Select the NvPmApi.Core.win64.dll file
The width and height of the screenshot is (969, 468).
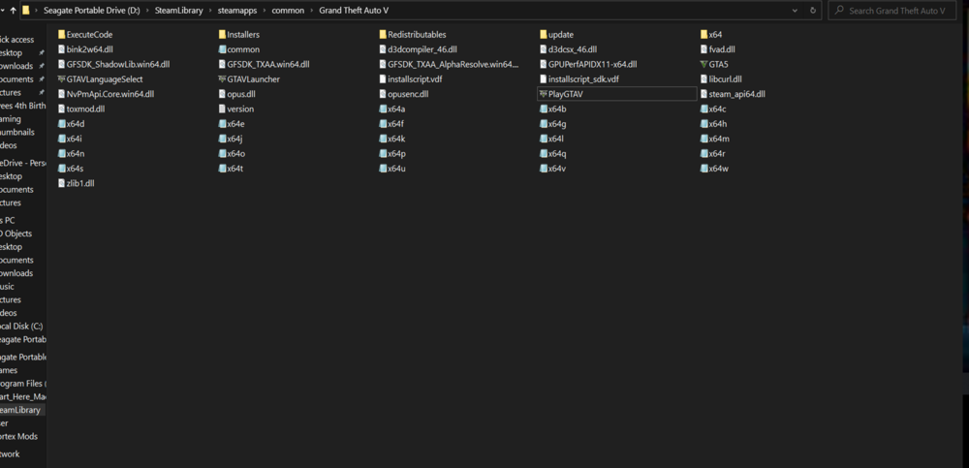coord(106,94)
